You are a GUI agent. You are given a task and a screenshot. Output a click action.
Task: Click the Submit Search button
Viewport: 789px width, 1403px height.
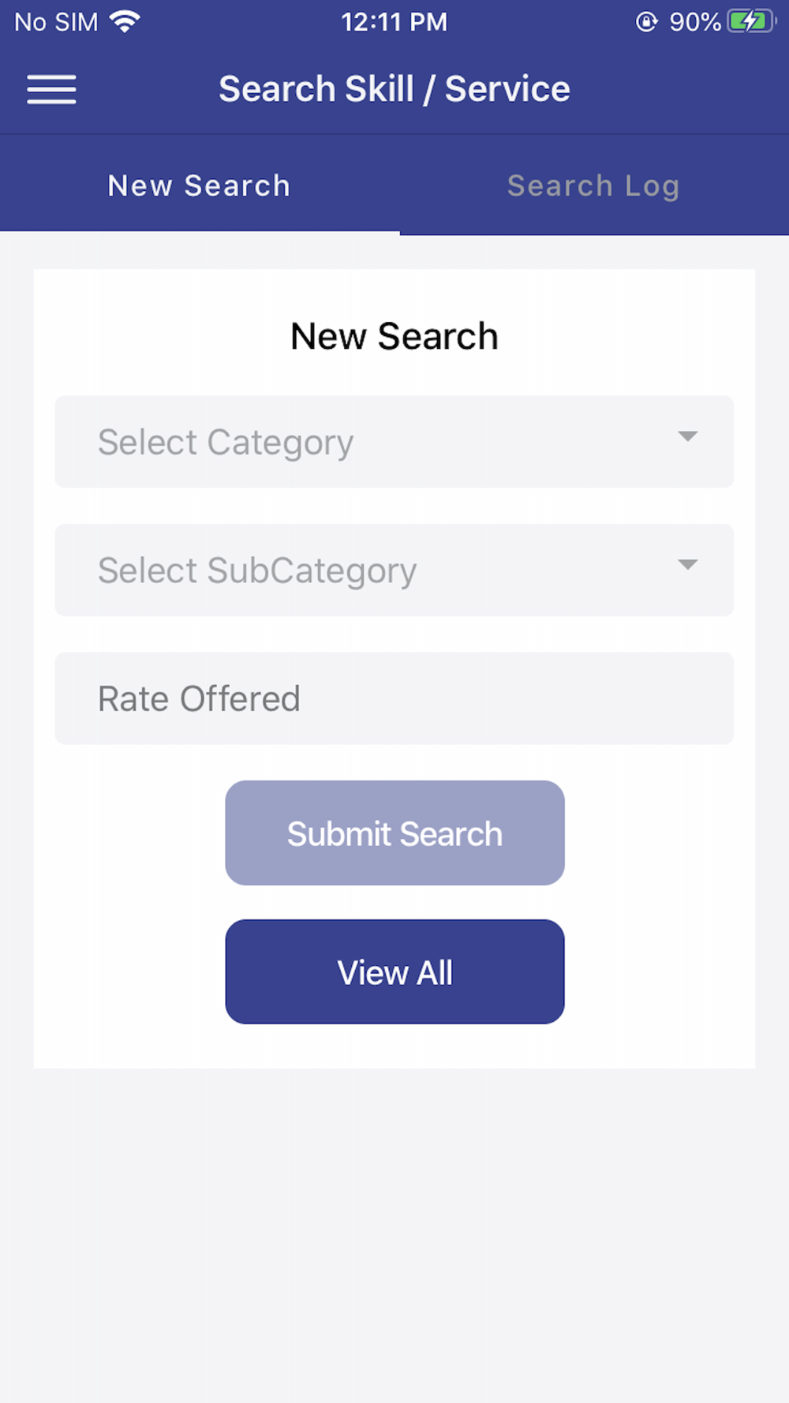(394, 833)
